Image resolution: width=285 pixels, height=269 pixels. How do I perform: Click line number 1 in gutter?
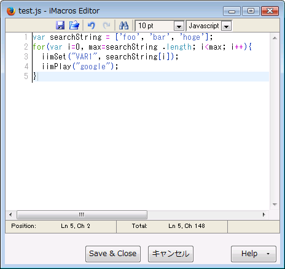pos(26,37)
